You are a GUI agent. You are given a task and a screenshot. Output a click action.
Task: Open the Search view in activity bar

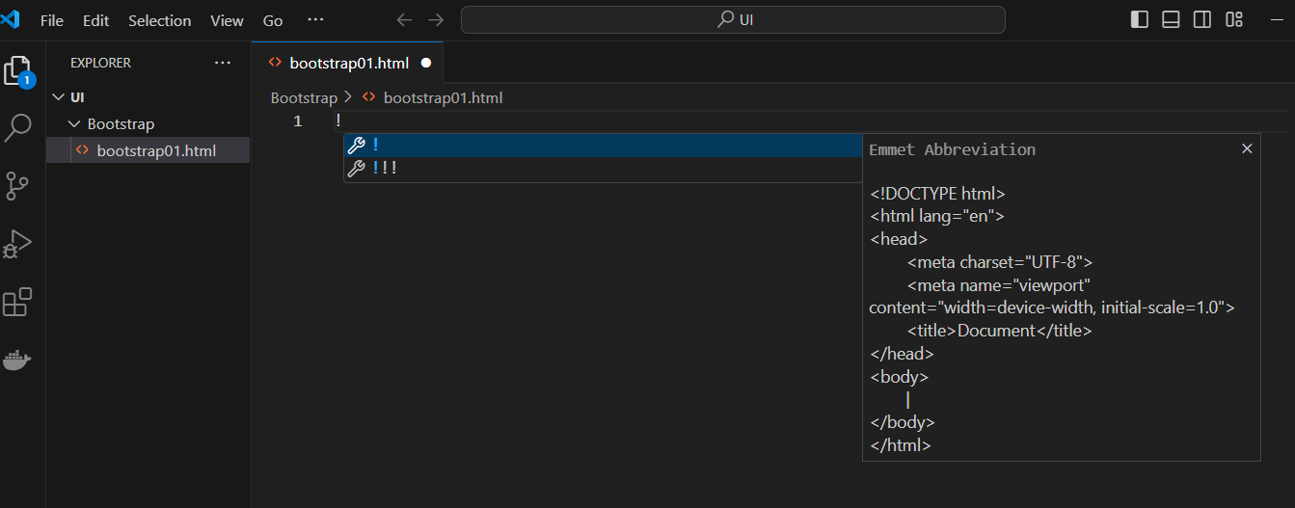tap(18, 128)
